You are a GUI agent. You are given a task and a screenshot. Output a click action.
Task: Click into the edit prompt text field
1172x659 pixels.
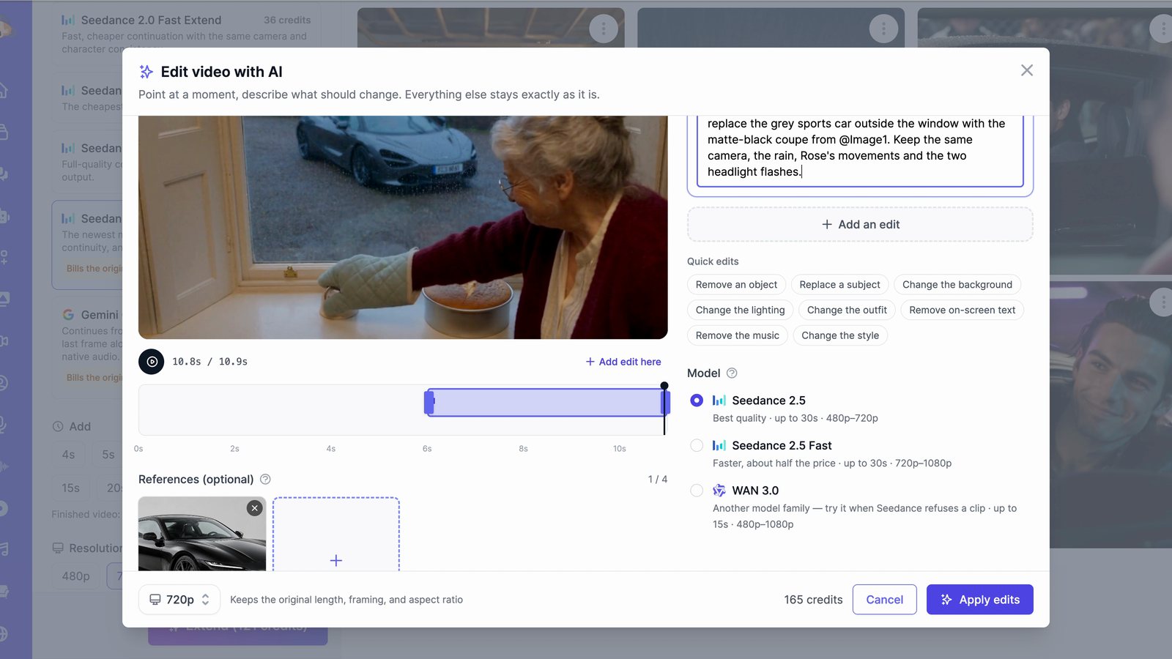coord(860,151)
